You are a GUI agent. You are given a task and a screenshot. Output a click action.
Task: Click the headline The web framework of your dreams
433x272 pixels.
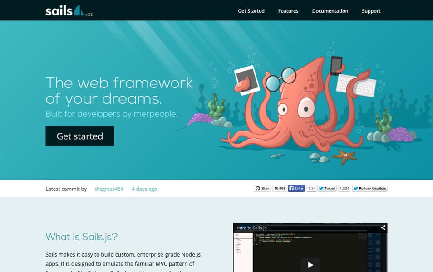click(x=119, y=91)
